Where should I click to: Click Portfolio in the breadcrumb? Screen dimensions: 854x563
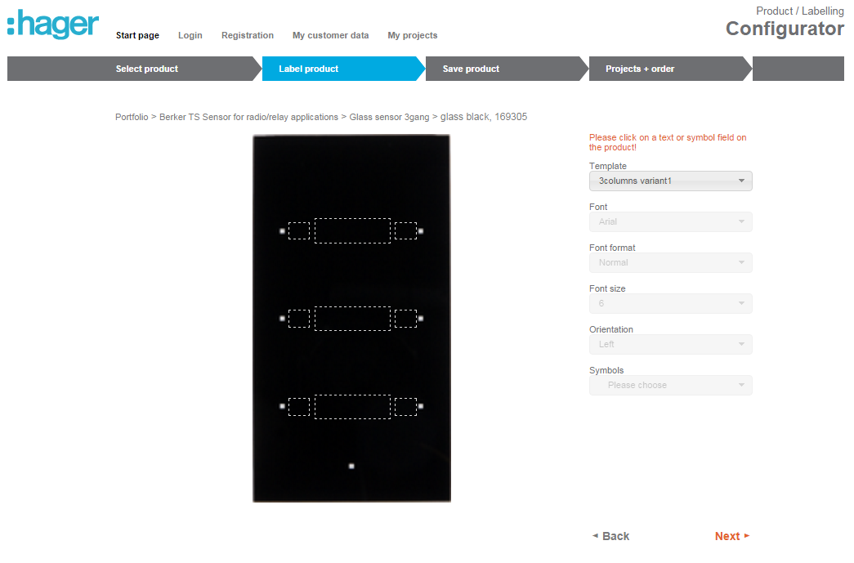click(x=132, y=117)
